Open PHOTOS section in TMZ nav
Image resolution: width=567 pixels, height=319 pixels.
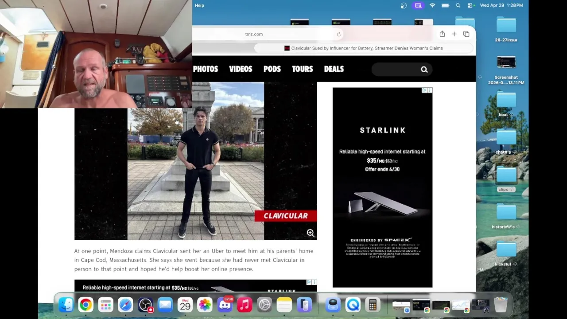pos(206,69)
